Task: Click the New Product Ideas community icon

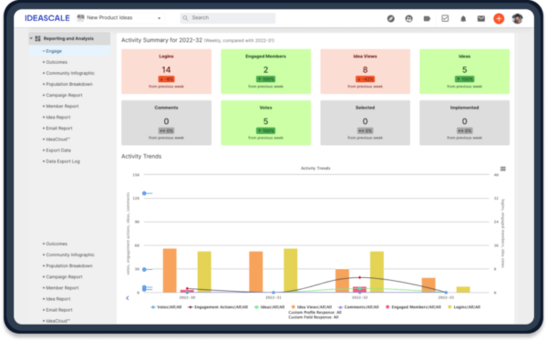Action: 80,17
